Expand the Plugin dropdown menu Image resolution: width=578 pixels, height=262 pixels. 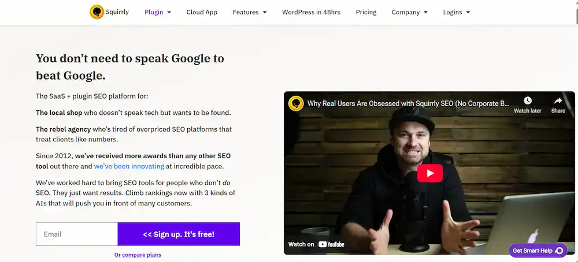click(157, 12)
